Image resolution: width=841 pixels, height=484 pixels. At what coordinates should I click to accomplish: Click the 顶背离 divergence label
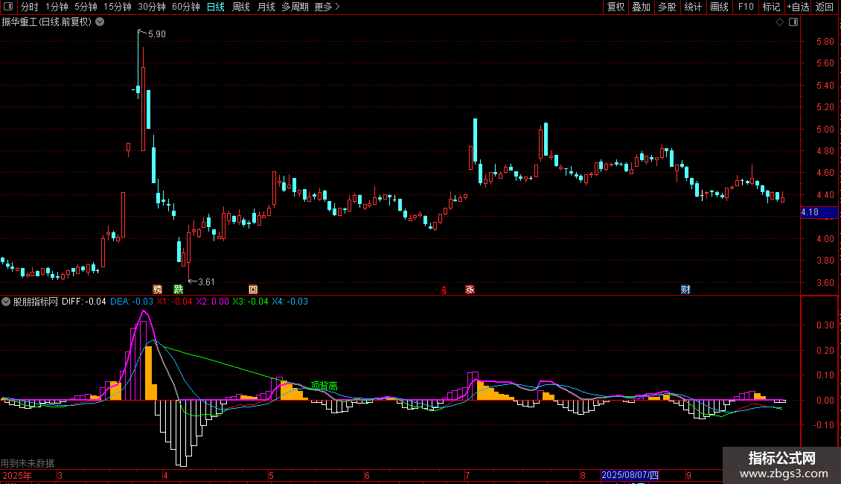click(x=324, y=386)
